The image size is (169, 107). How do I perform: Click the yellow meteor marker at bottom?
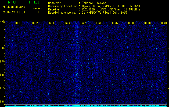[x=76, y=105]
